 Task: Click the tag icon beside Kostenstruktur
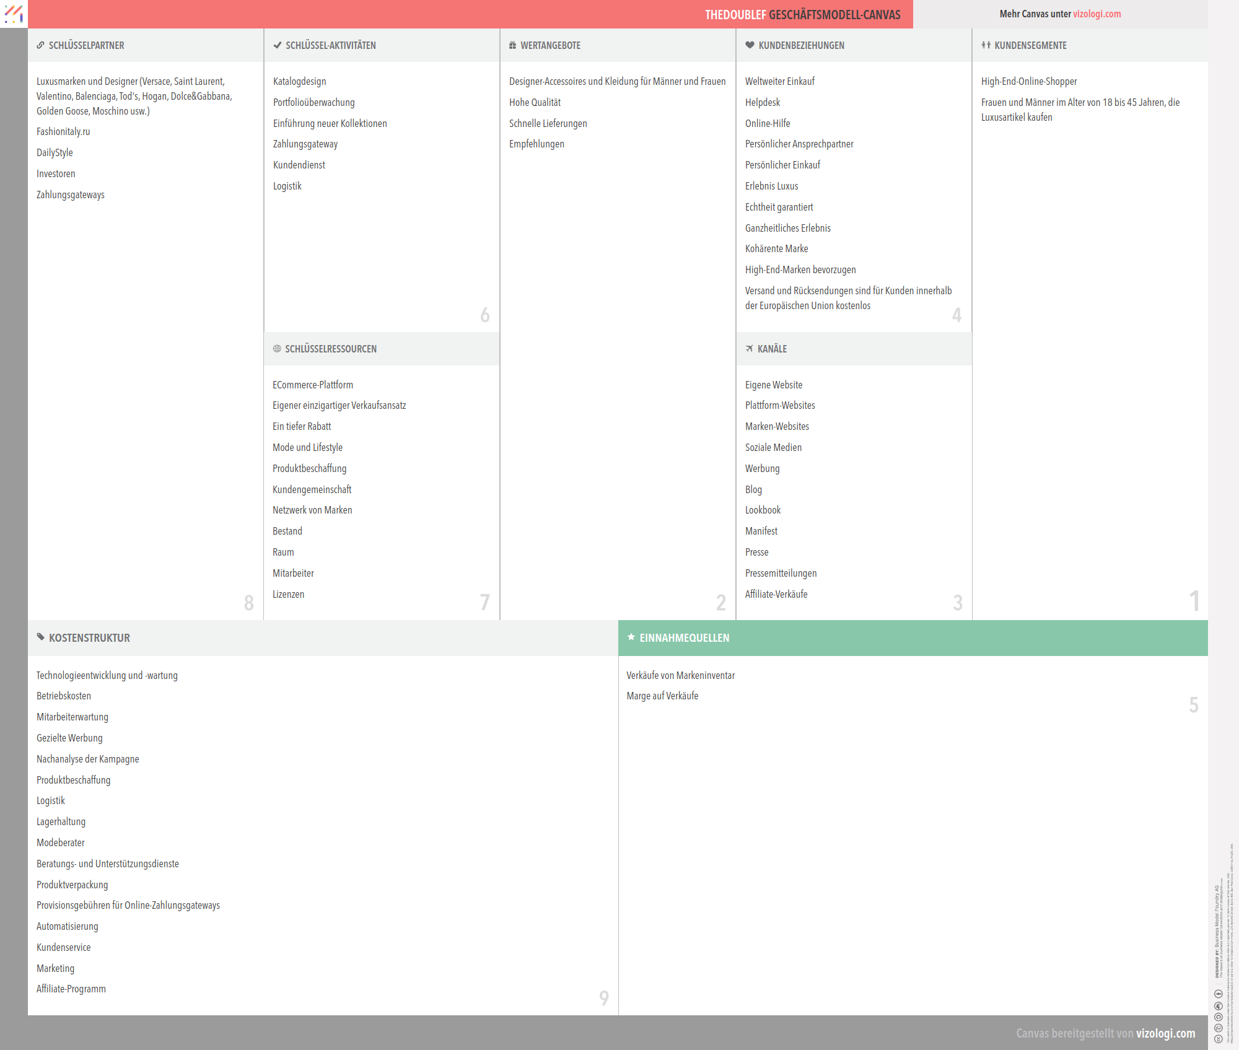[40, 637]
